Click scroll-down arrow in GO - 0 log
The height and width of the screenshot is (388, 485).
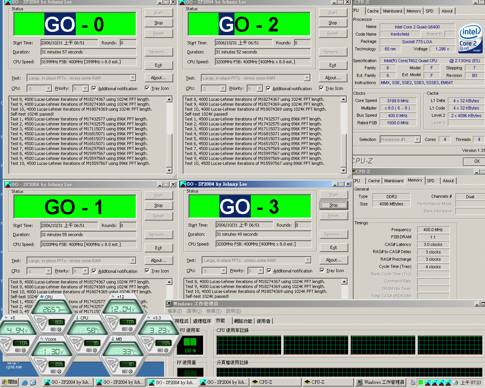tap(169, 171)
